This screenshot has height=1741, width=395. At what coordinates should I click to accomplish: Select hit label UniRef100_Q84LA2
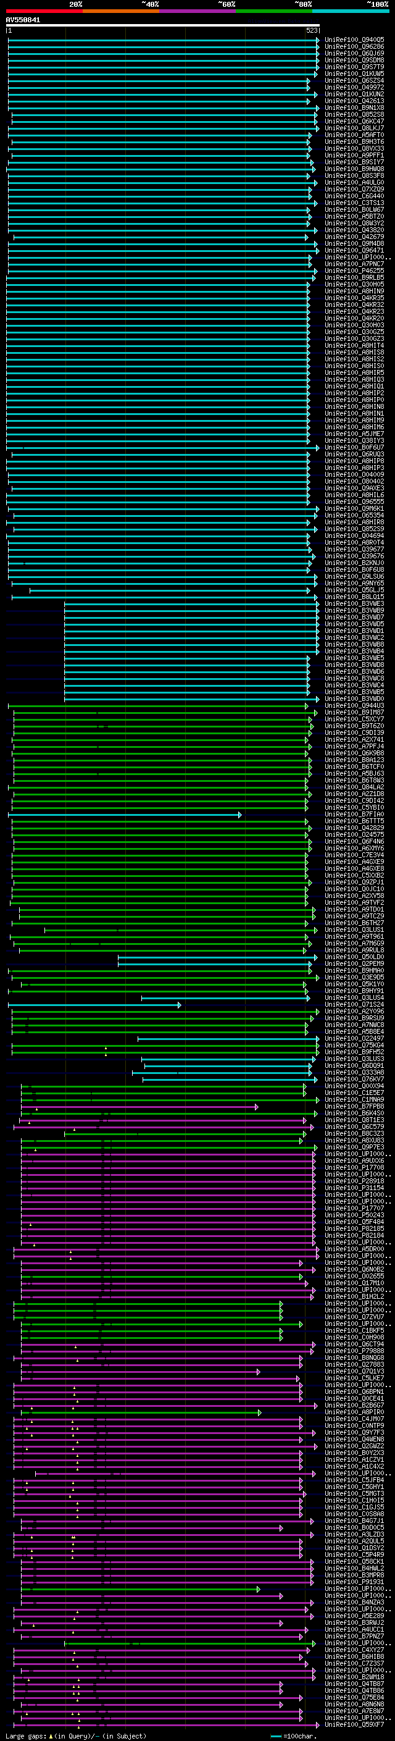tap(354, 787)
